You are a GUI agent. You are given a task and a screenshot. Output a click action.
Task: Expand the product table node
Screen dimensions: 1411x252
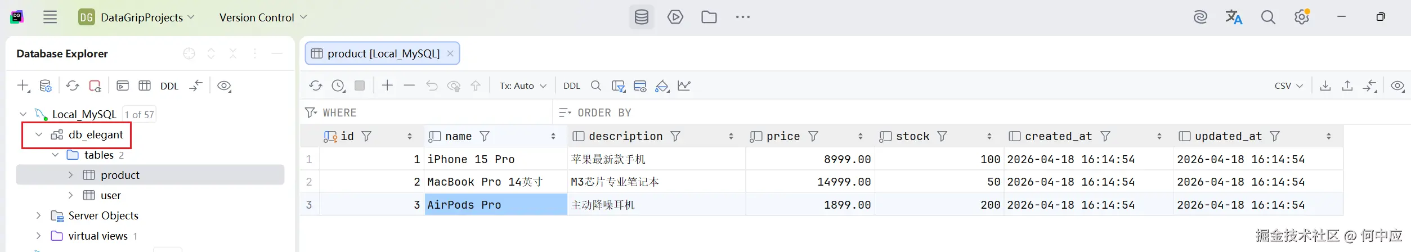(x=70, y=175)
